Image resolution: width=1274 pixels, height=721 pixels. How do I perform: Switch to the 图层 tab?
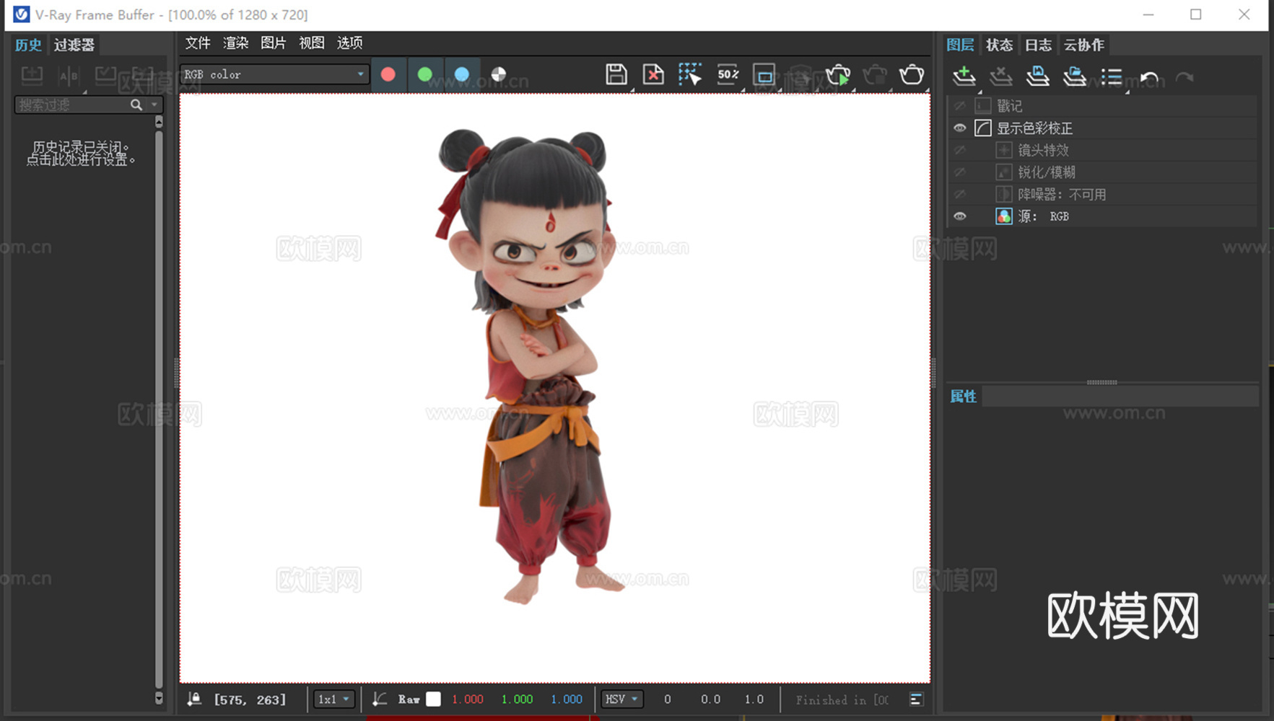click(x=960, y=45)
